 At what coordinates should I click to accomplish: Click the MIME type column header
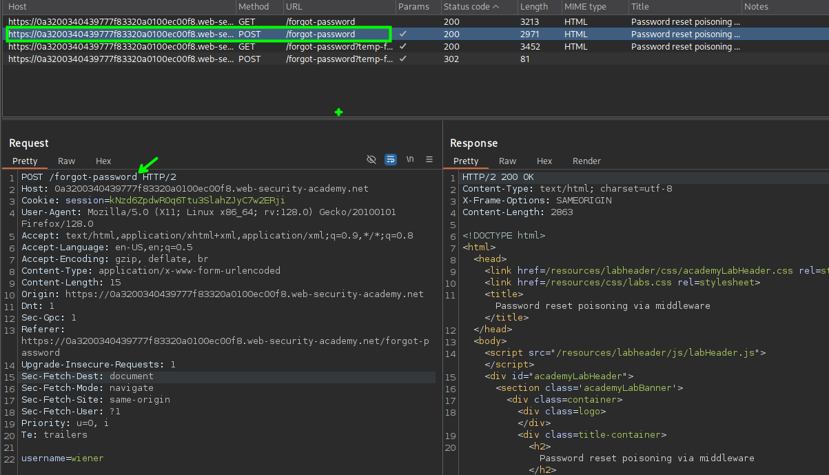(x=585, y=7)
